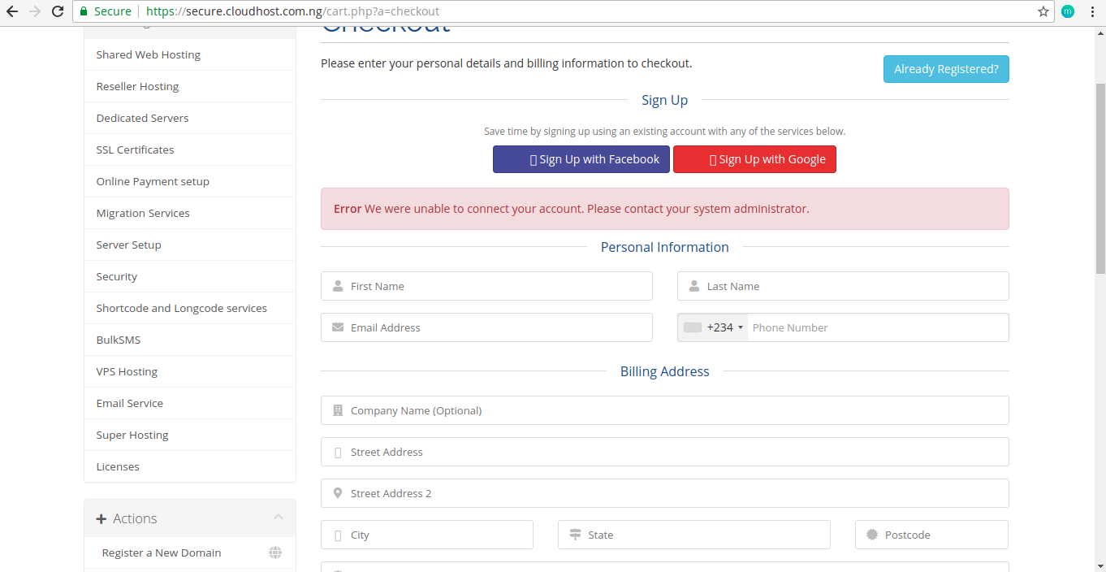Bookmark this page with the star icon

[x=1043, y=11]
